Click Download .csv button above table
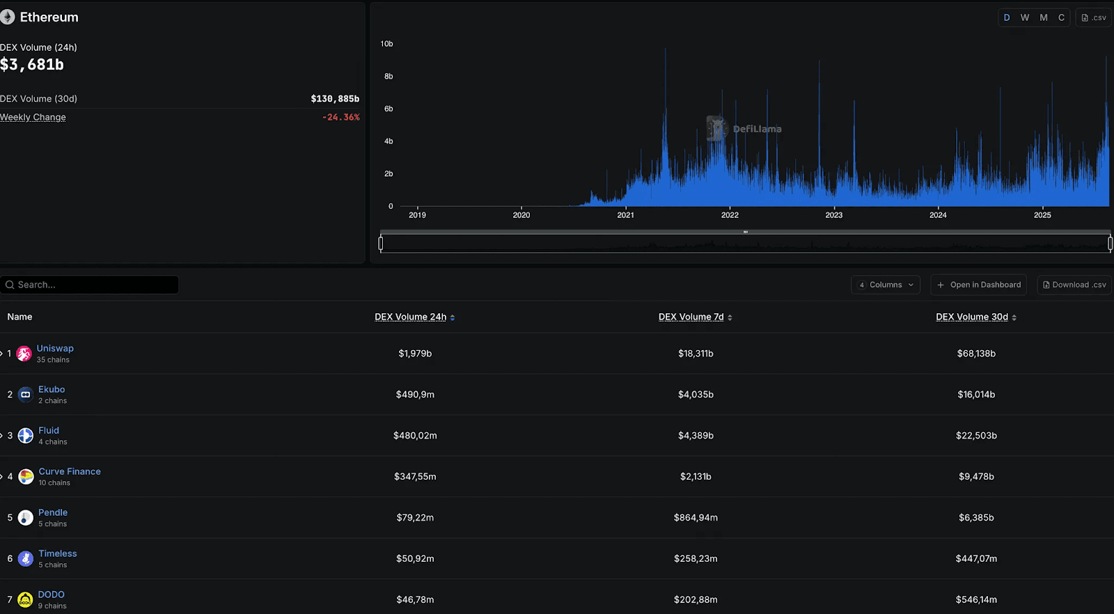This screenshot has width=1114, height=614. [1074, 285]
